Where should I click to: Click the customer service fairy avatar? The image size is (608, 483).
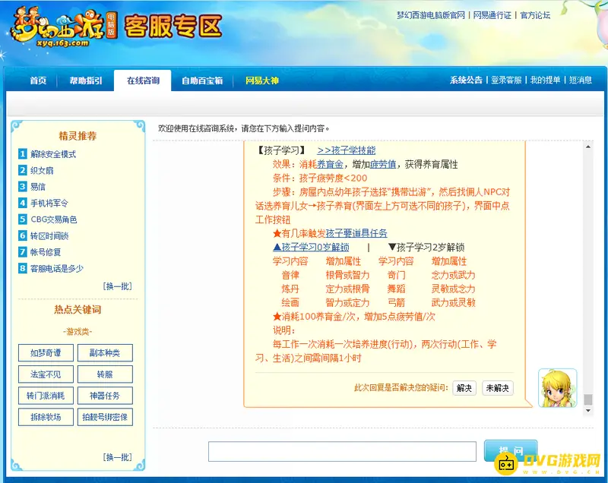pyautogui.click(x=558, y=388)
